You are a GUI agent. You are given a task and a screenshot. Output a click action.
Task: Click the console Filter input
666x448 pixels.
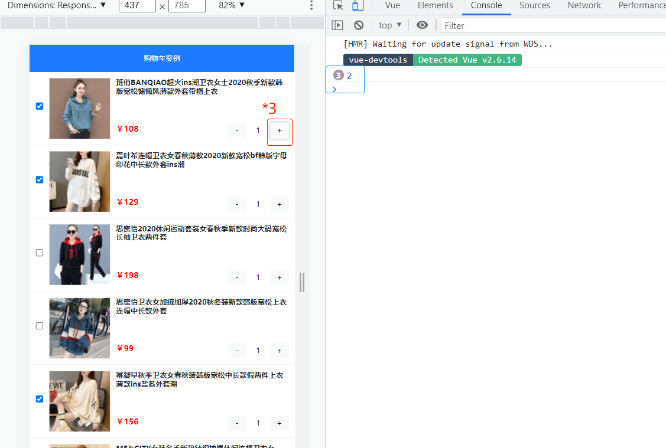pyautogui.click(x=554, y=25)
